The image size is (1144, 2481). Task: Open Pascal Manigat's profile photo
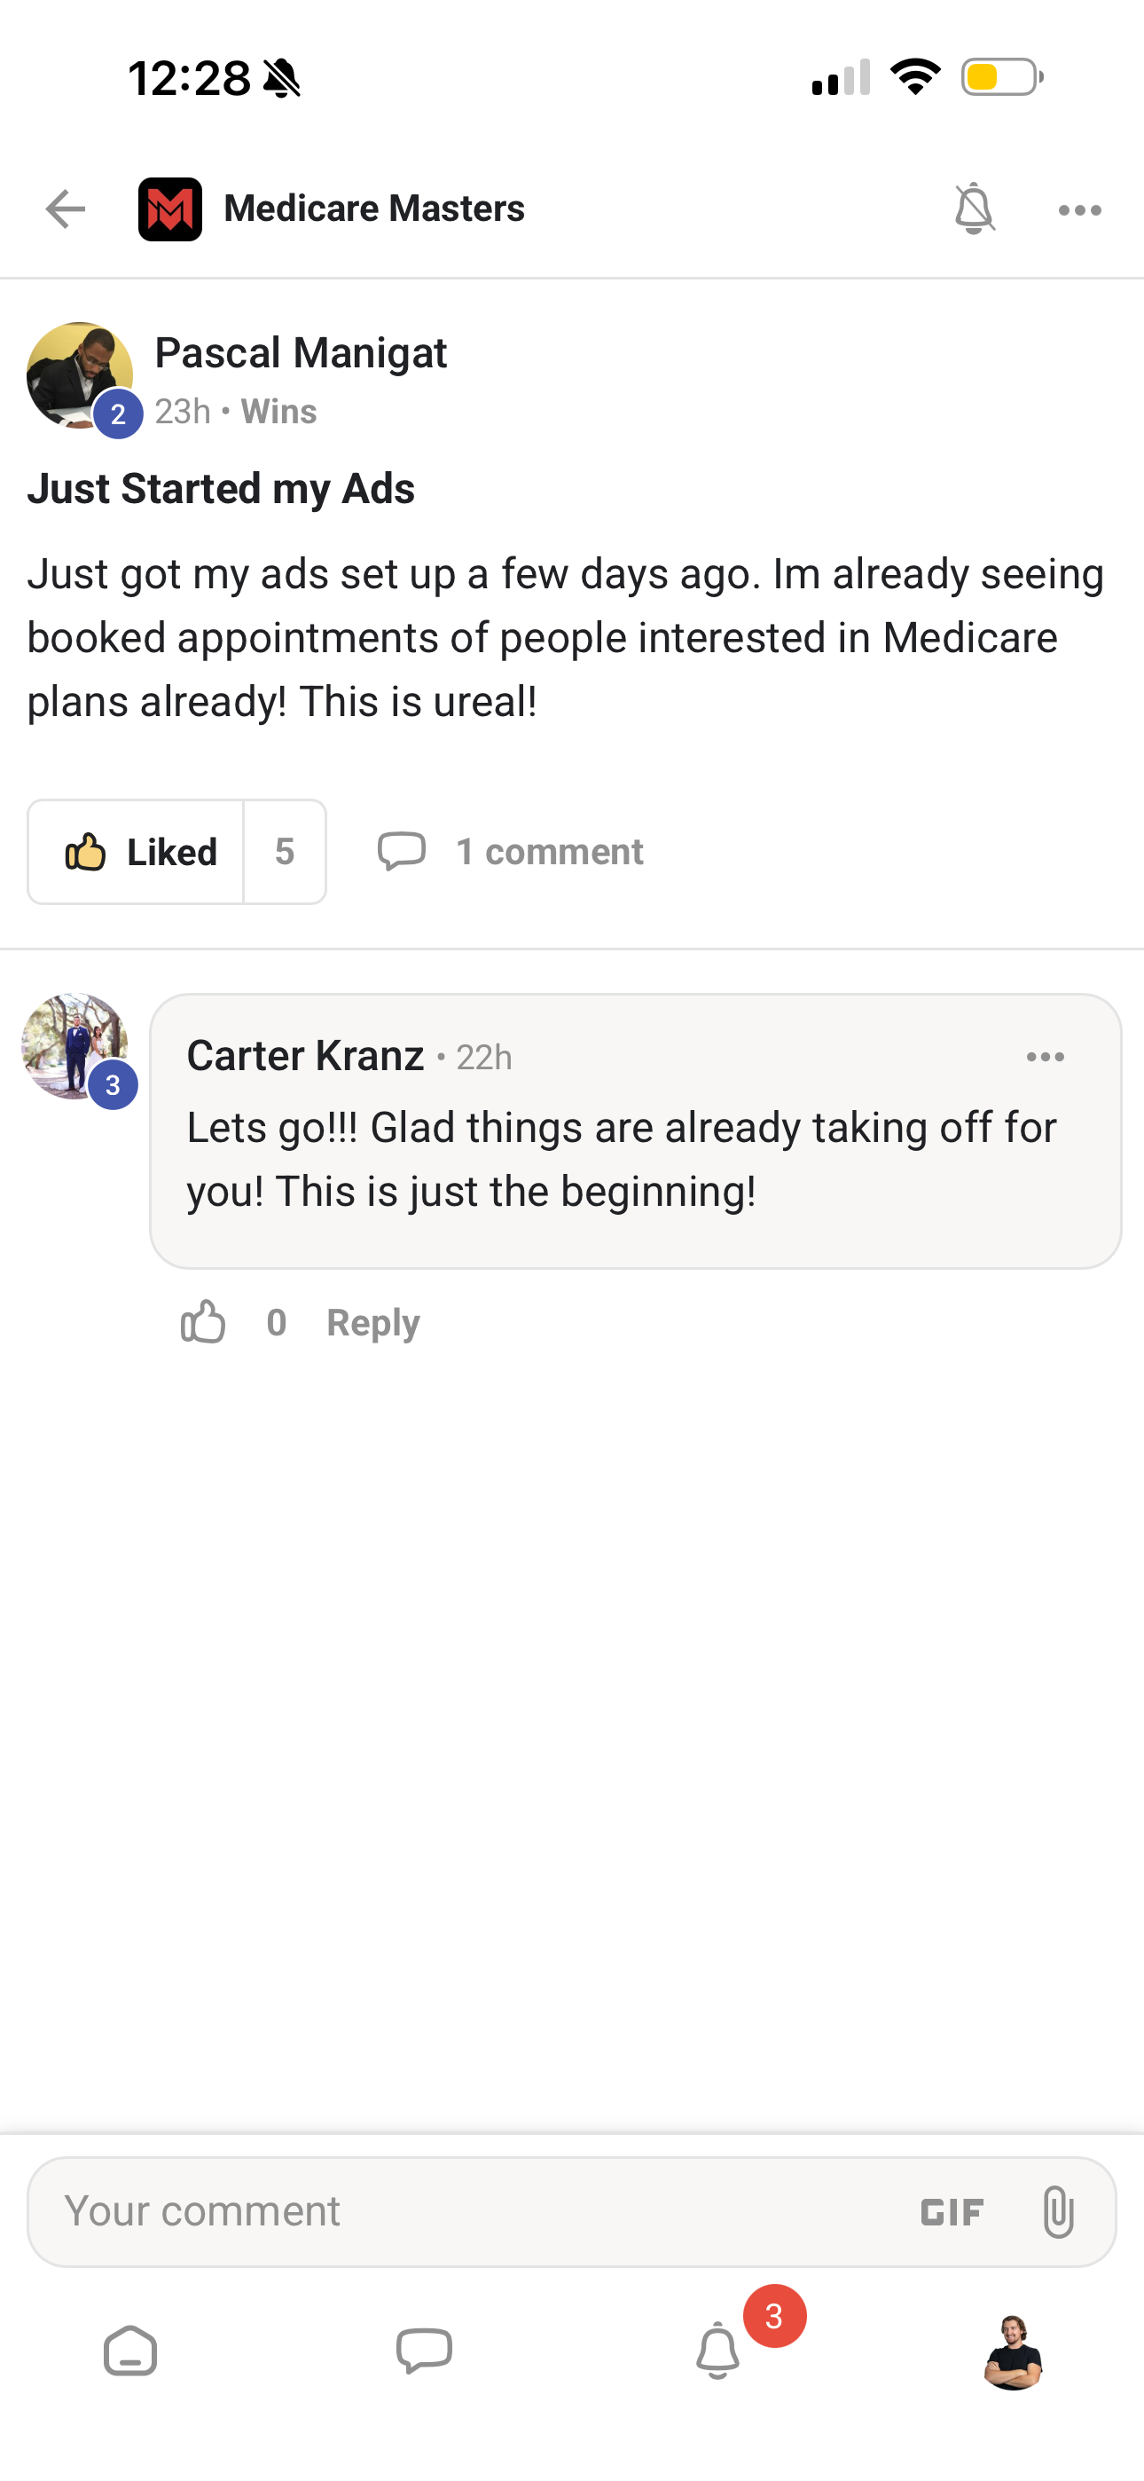click(x=79, y=374)
